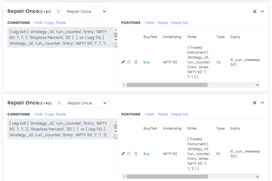Click +Add in first Positions header
The height and width of the screenshot is (181, 272).
149,23
